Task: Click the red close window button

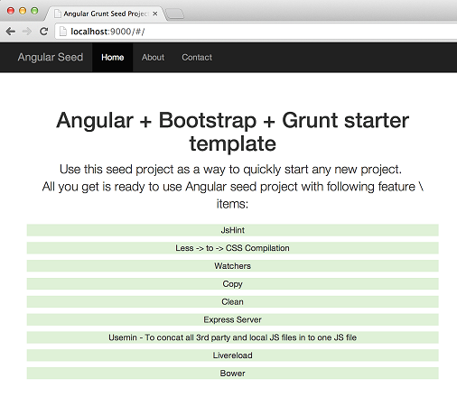Action: pos(11,11)
